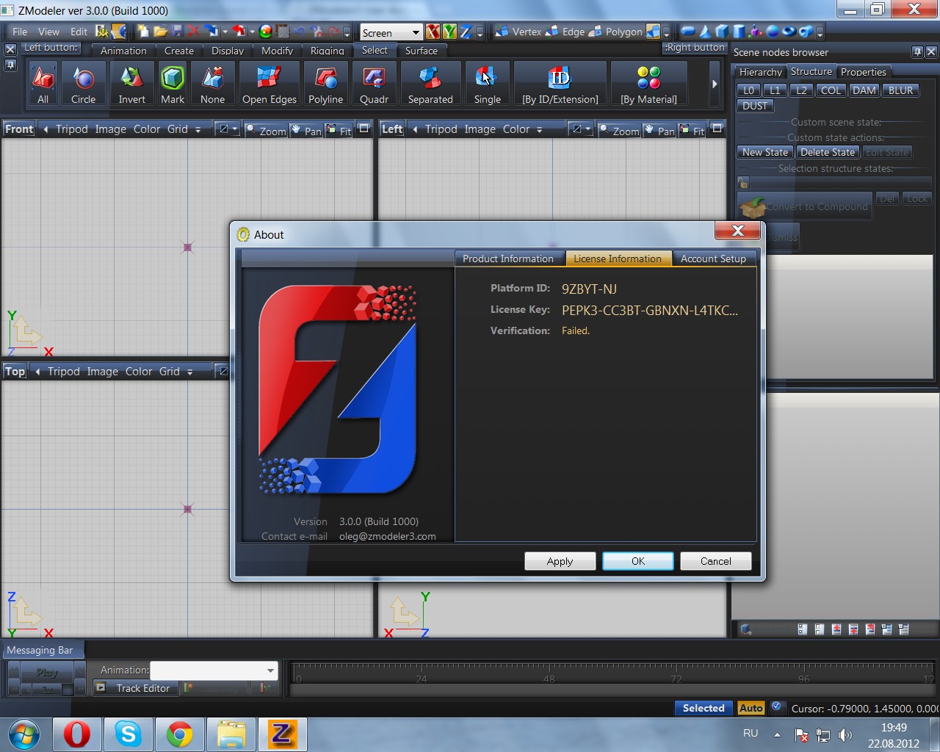Pick the Quadr selection tool

[x=374, y=84]
